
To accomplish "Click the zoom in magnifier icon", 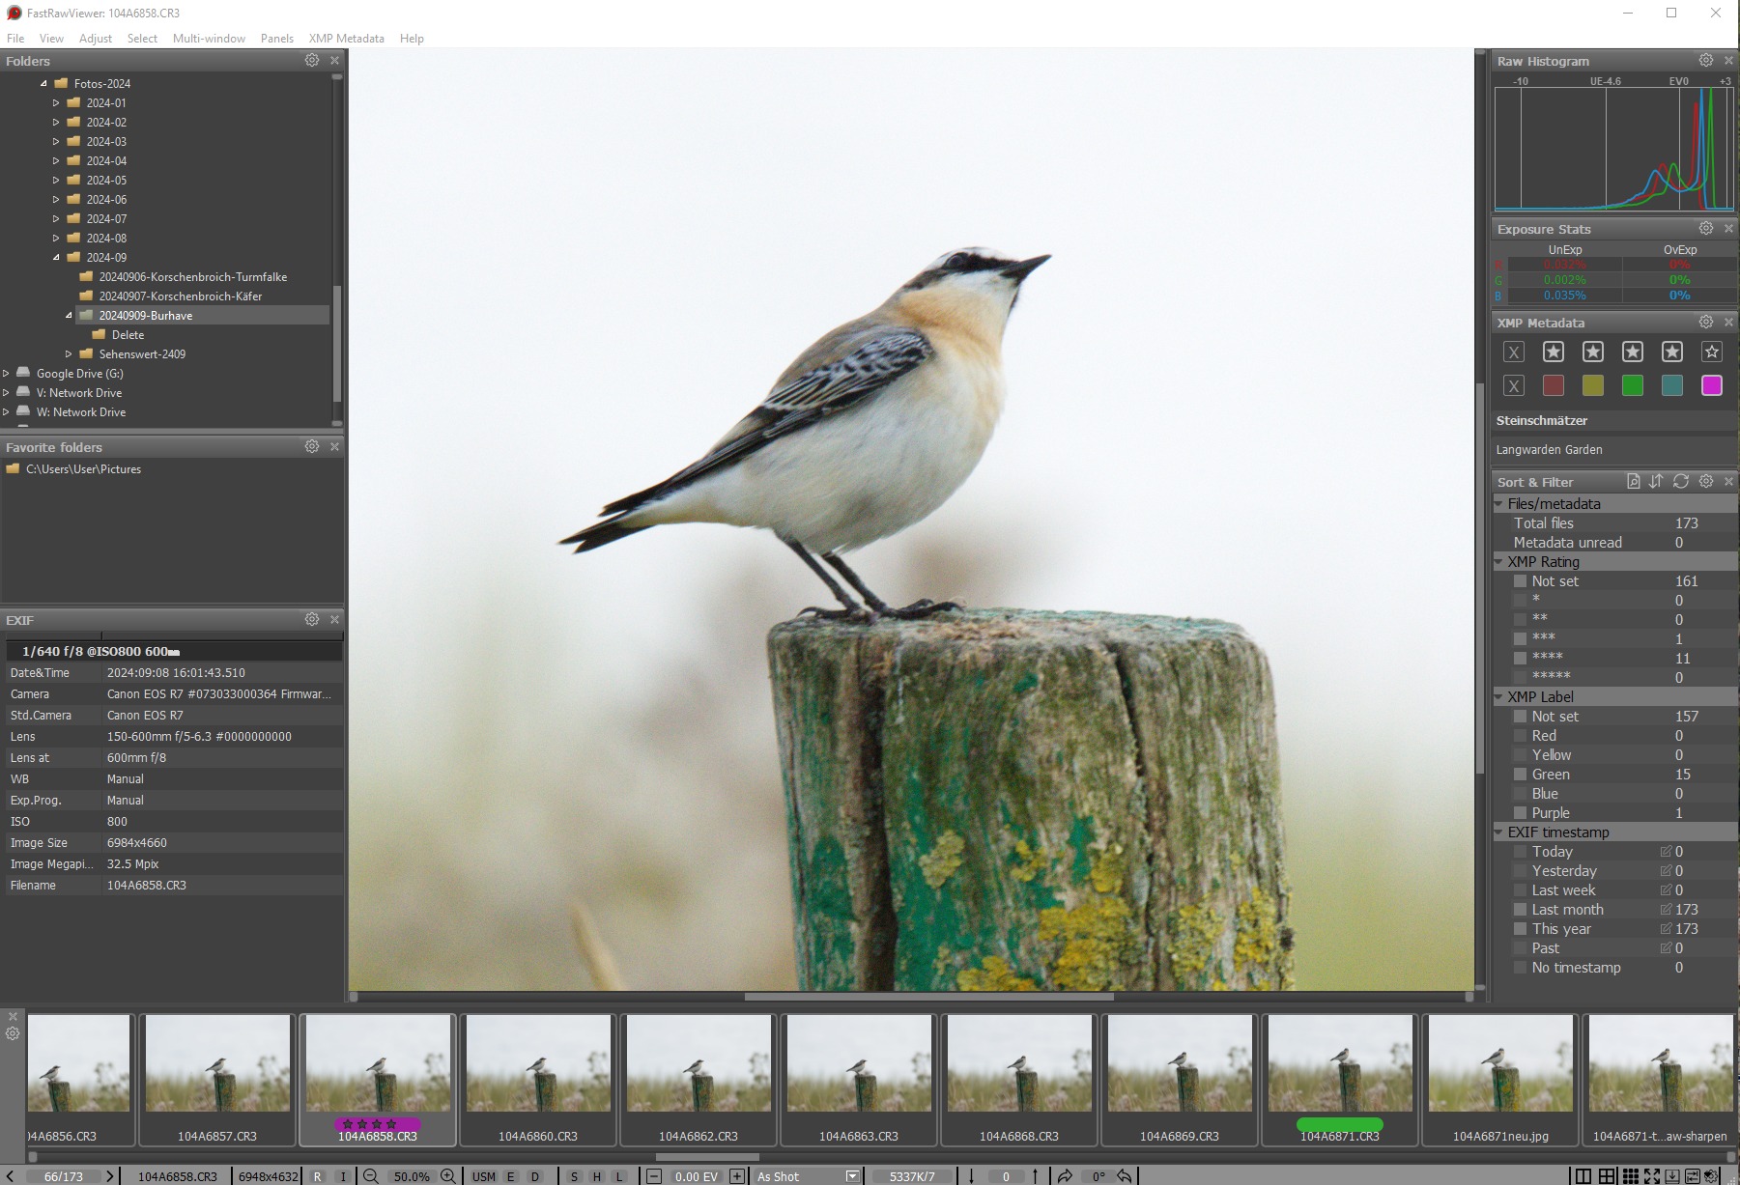I will point(448,1176).
